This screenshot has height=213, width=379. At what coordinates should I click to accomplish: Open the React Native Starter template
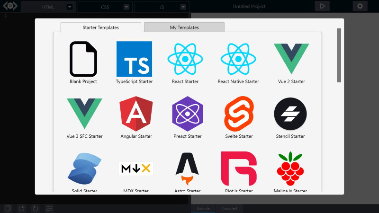(x=238, y=59)
